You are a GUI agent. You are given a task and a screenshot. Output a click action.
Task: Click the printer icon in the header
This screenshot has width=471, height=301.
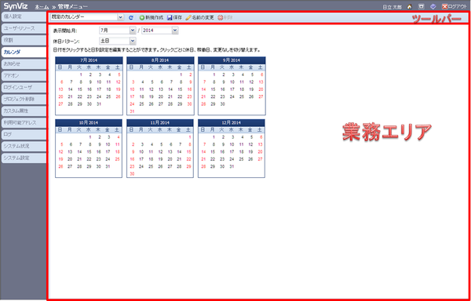click(x=421, y=6)
